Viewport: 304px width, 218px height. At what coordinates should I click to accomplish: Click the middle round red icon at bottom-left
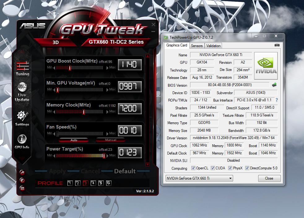[22, 180]
